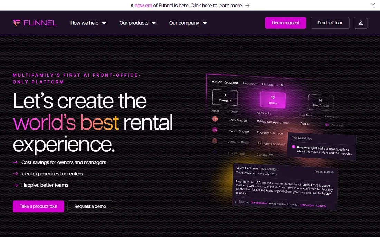The width and height of the screenshot is (380, 237).
Task: Click the Demo request button
Action: tap(285, 23)
